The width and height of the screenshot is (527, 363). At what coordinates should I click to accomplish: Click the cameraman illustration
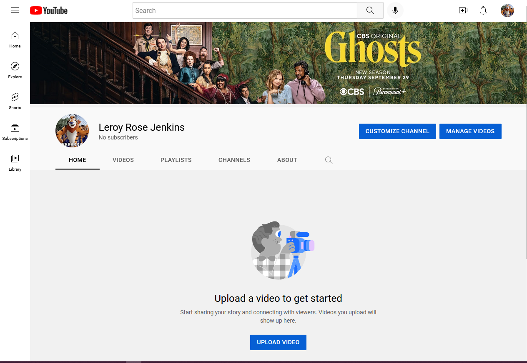coord(282,250)
